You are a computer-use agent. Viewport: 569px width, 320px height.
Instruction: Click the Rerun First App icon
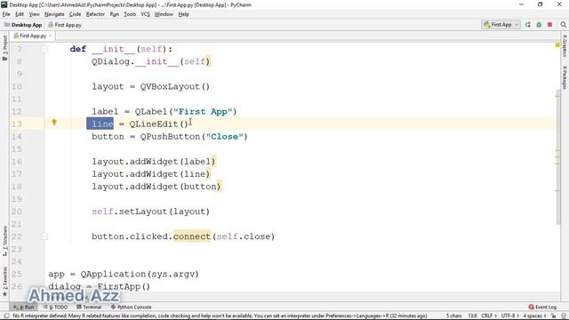pyautogui.click(x=527, y=25)
